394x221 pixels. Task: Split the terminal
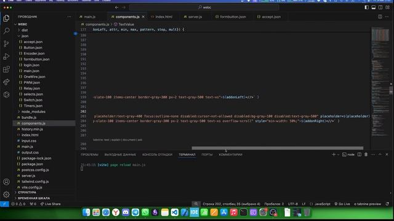pos(360,155)
